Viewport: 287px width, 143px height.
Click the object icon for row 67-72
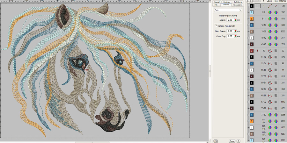[270, 102]
